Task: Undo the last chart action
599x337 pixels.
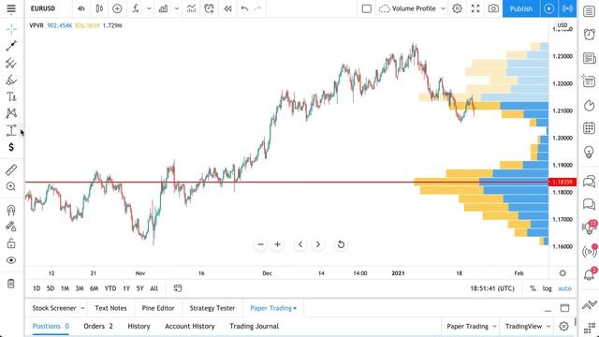Action: [x=244, y=8]
